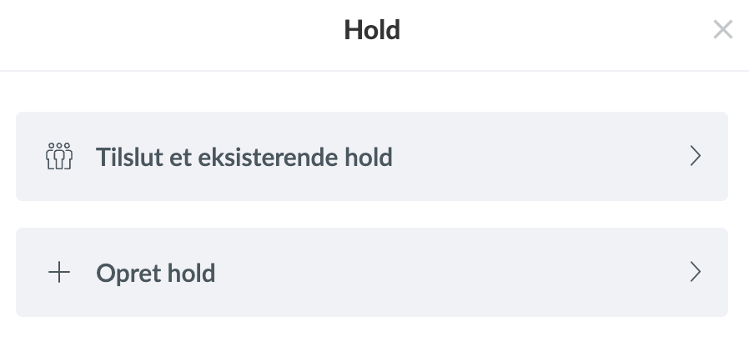
Task: Close the Hold dialog with the X
Action: pos(723,30)
